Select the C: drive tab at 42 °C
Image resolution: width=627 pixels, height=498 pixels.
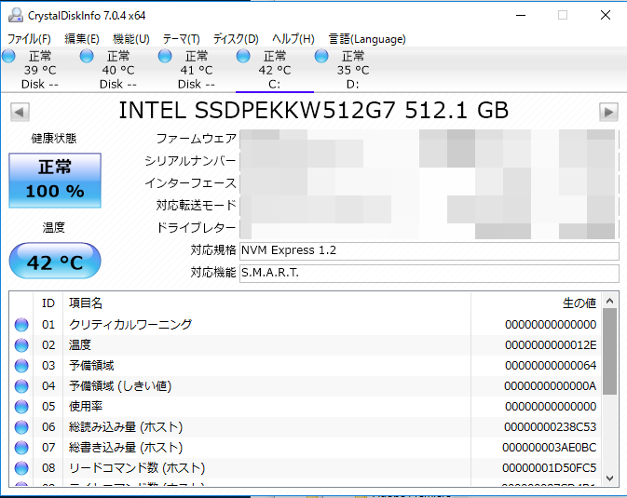click(274, 70)
